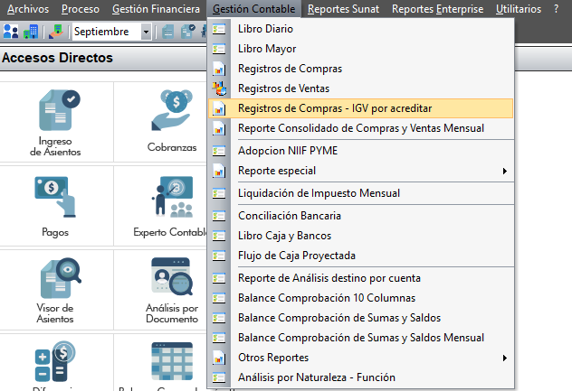The height and width of the screenshot is (391, 572).
Task: Click the document sheet toolbar icon
Action: pyautogui.click(x=167, y=32)
